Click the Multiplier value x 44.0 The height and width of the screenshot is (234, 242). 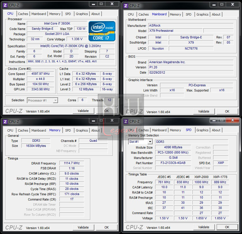click(x=40, y=79)
